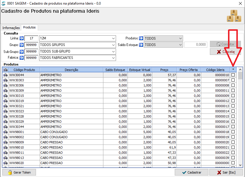Click the camera icon for row WW98011
Screen dimensions: 245x177
(5, 153)
